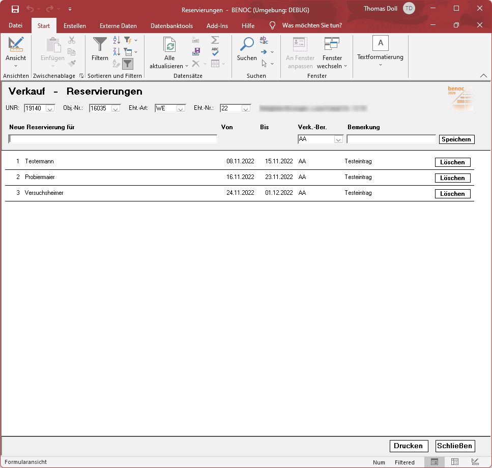
Task: Click the Ersetzen replace icon
Action: tap(263, 41)
